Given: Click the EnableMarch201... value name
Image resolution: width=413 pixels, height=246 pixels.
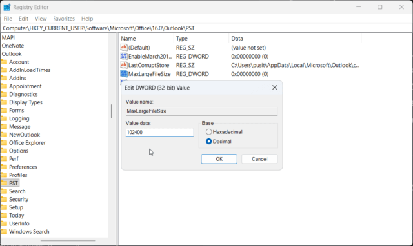Looking at the screenshot, I should pos(150,57).
